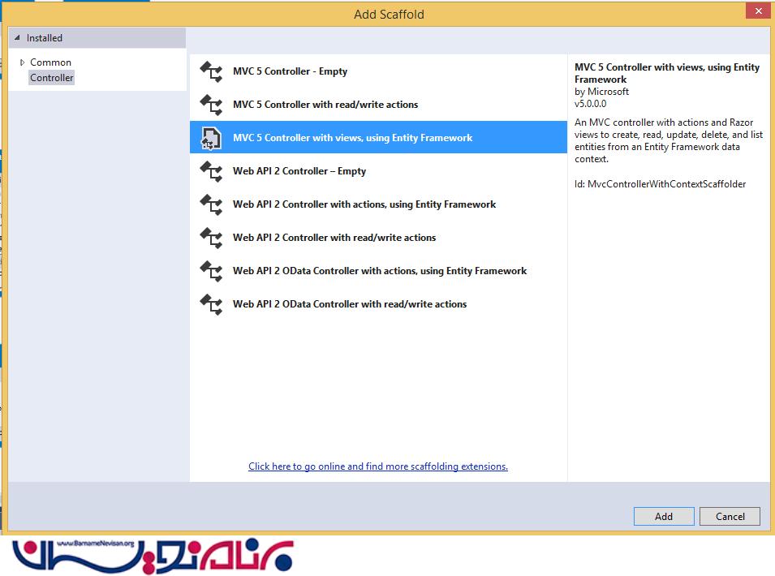Select the Controller category
775x576 pixels.
coord(51,78)
